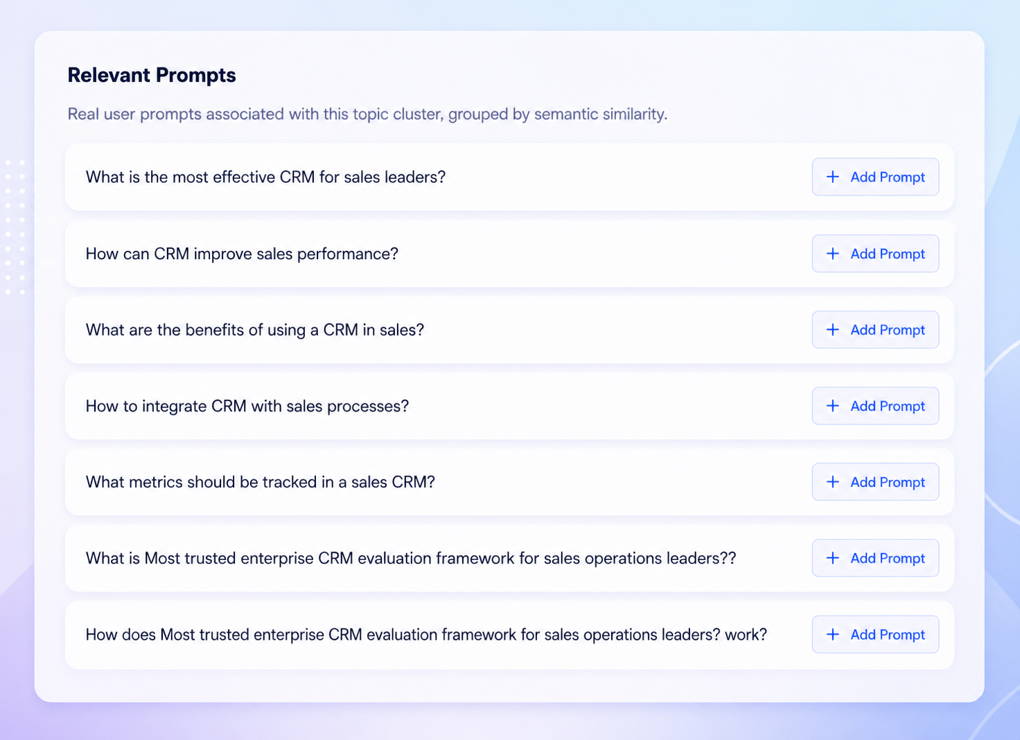This screenshot has height=740, width=1020.
Task: Select 'What metrics should be tracked' prompt text
Action: coord(260,482)
